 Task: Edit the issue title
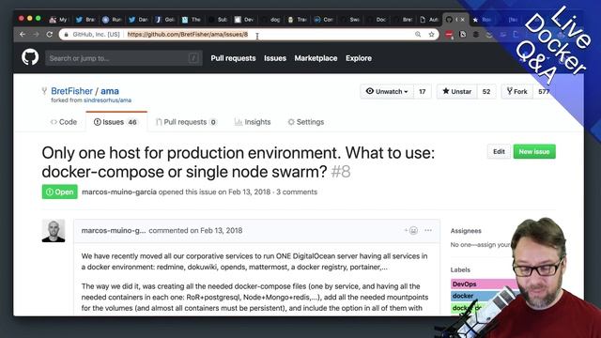pos(499,151)
